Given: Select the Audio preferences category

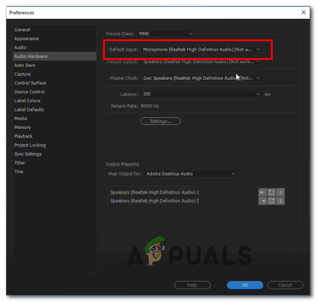Looking at the screenshot, I should pyautogui.click(x=20, y=47).
